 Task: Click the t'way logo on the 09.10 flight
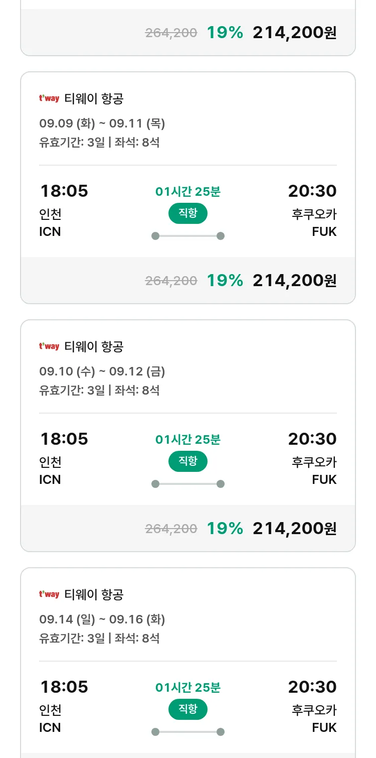[49, 346]
